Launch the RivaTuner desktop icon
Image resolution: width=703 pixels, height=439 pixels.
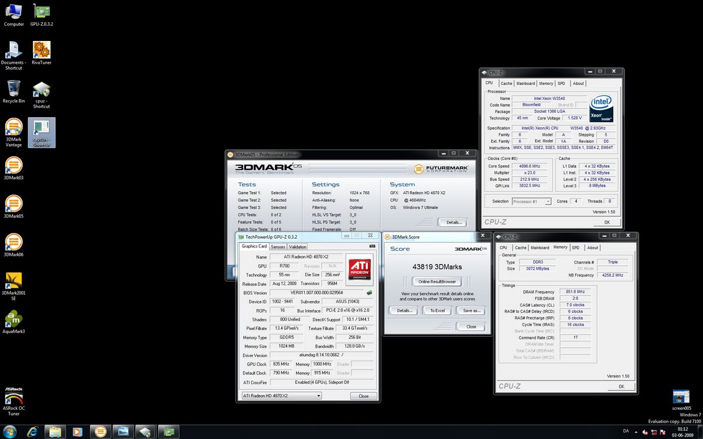(42, 53)
